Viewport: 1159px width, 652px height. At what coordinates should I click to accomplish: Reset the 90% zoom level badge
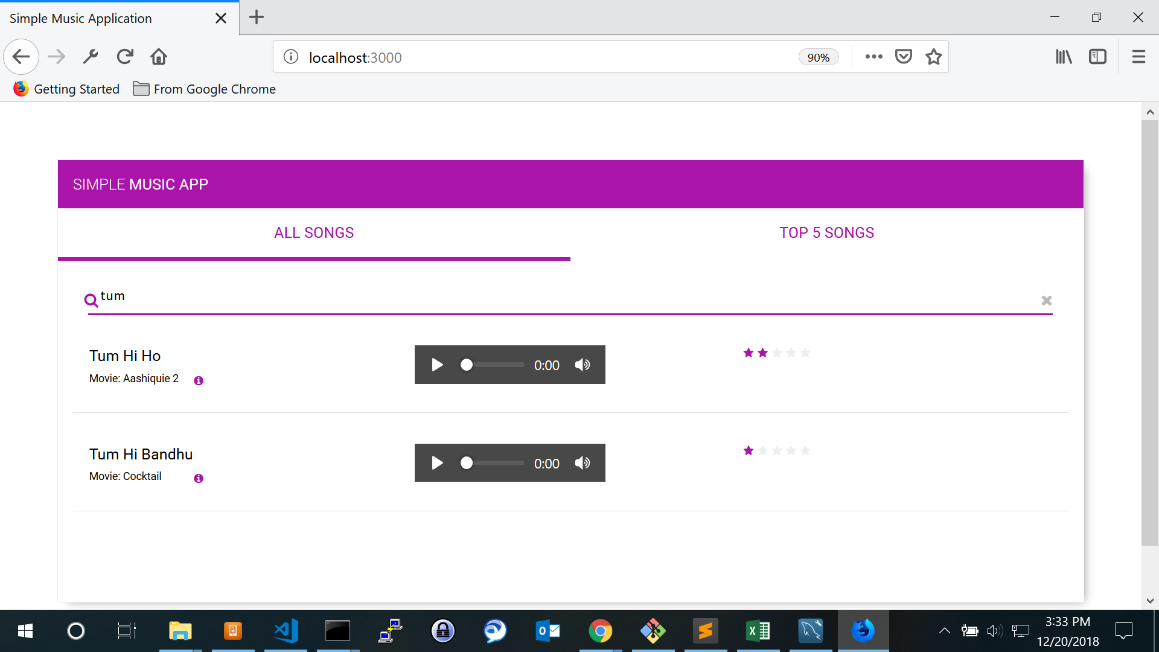818,57
